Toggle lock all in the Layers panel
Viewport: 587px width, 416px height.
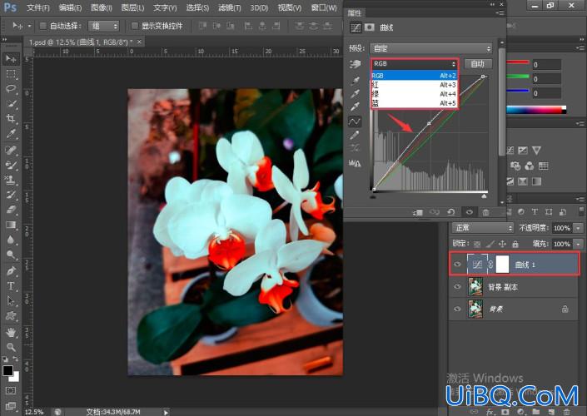click(x=515, y=245)
